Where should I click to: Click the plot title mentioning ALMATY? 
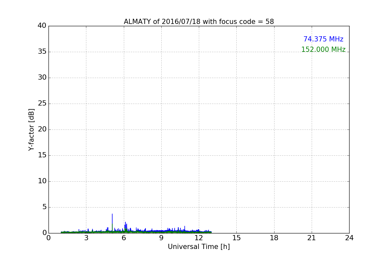(x=199, y=22)
